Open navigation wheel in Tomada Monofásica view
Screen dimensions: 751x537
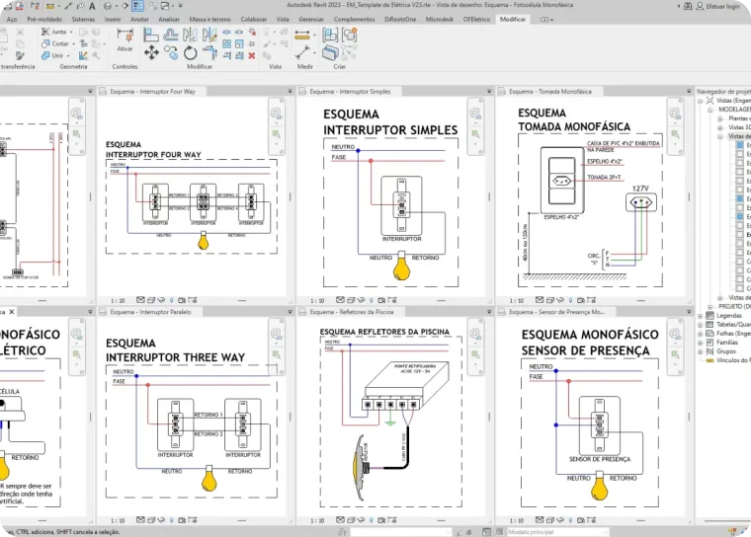tap(674, 114)
